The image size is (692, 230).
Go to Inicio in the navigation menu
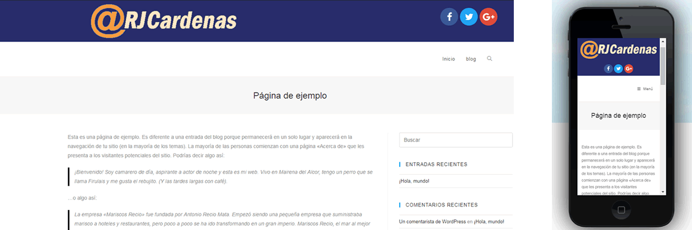tap(449, 59)
